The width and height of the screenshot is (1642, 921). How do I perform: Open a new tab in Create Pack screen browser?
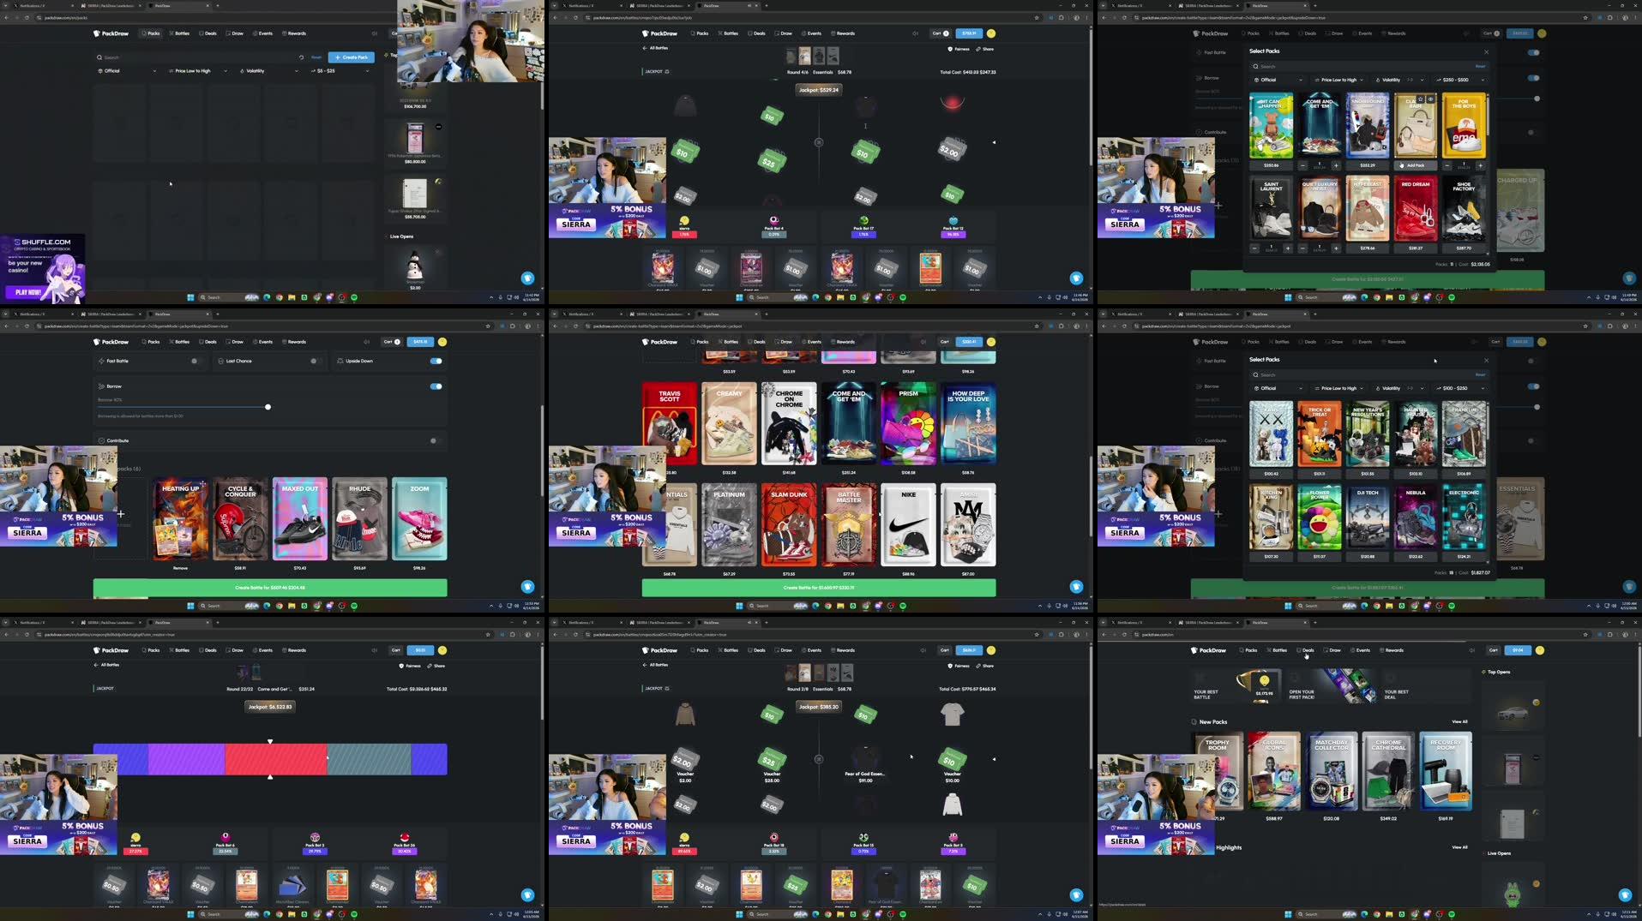coord(217,5)
